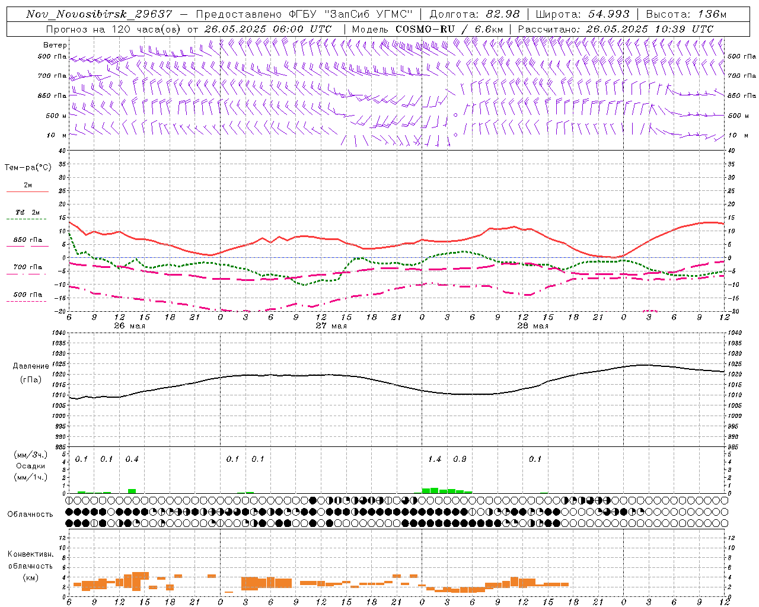Screen dimensions: 759x607
Task: Click the '0.9' precipitation amount value
Action: click(x=460, y=459)
